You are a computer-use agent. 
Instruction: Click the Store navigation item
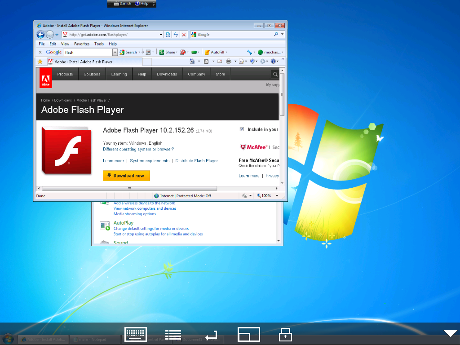point(220,74)
